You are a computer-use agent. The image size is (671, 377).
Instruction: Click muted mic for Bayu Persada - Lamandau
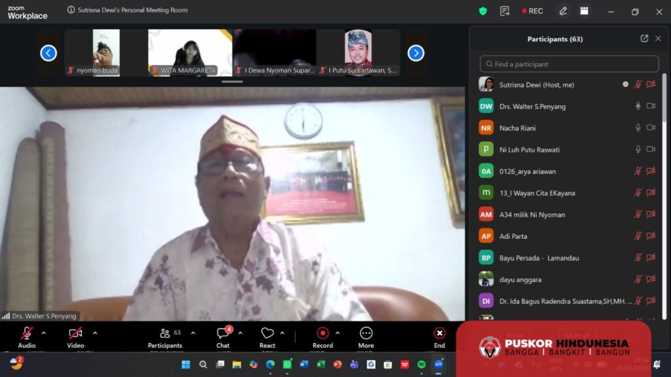(638, 257)
